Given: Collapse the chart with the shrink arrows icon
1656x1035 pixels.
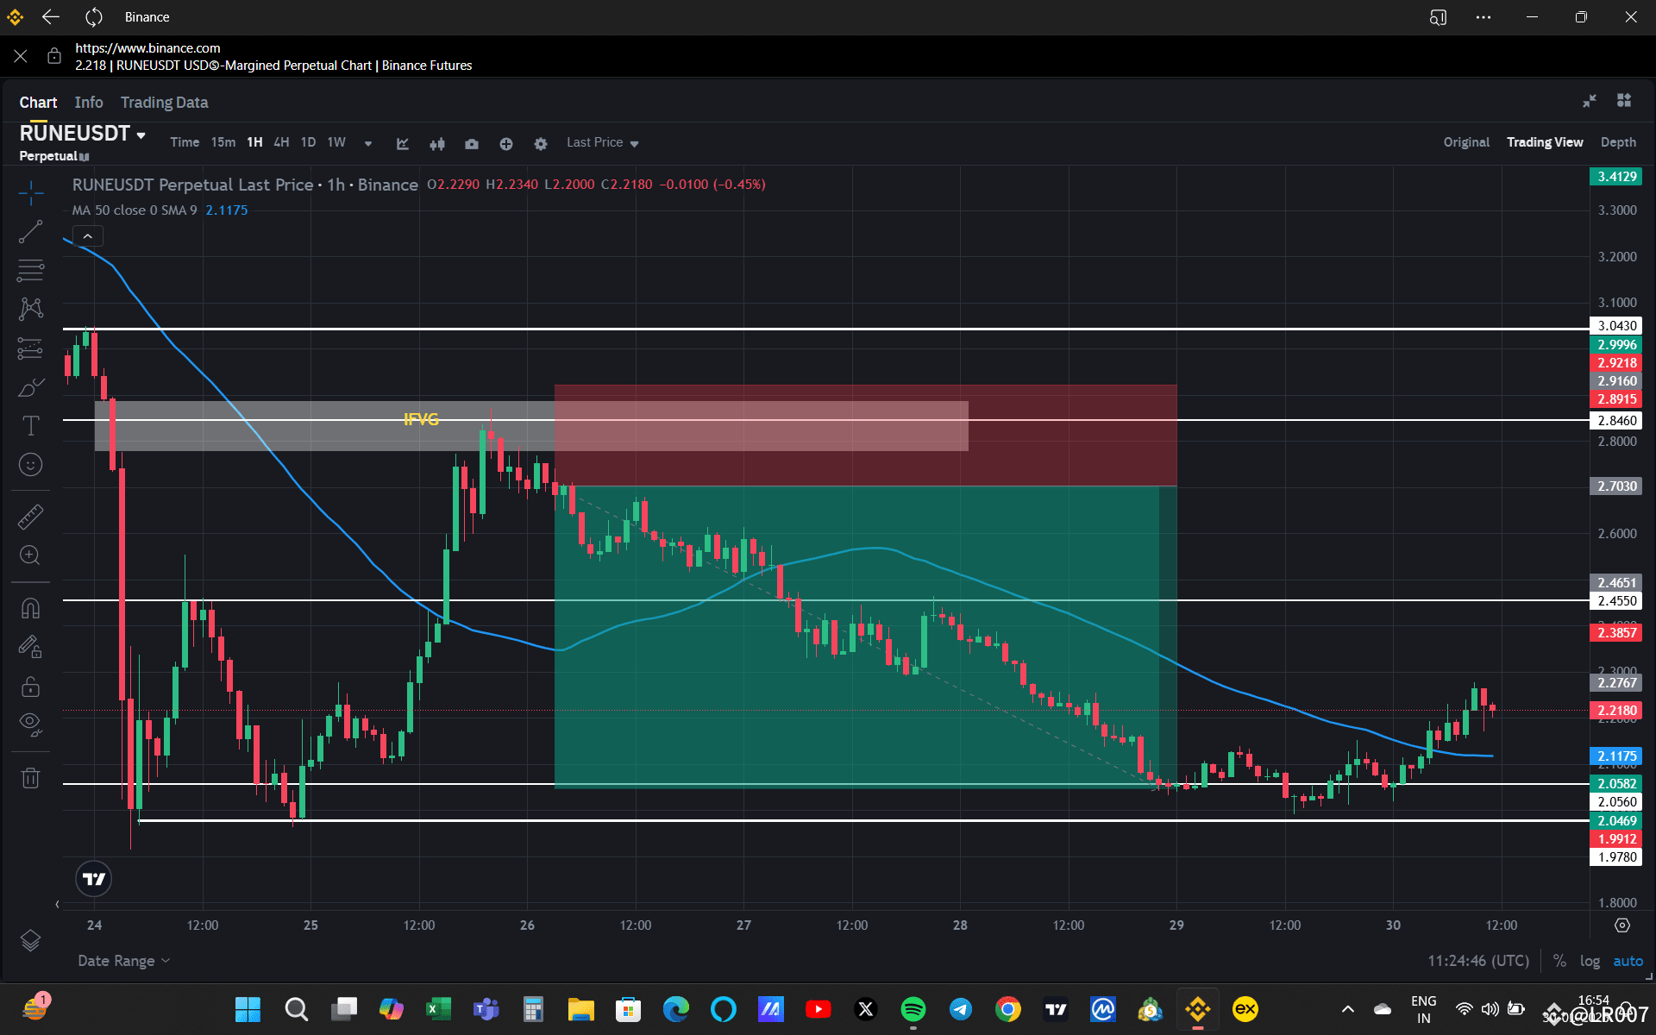Looking at the screenshot, I should [1590, 101].
